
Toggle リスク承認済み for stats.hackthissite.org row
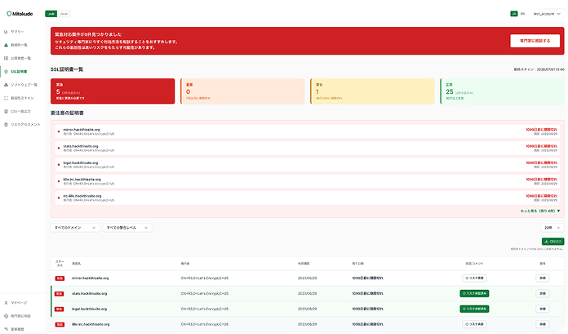[474, 293]
